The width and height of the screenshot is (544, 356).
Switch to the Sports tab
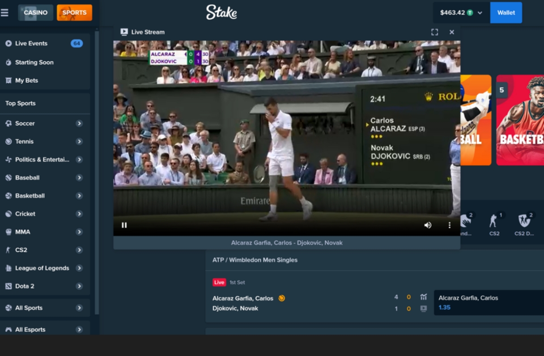pos(74,13)
